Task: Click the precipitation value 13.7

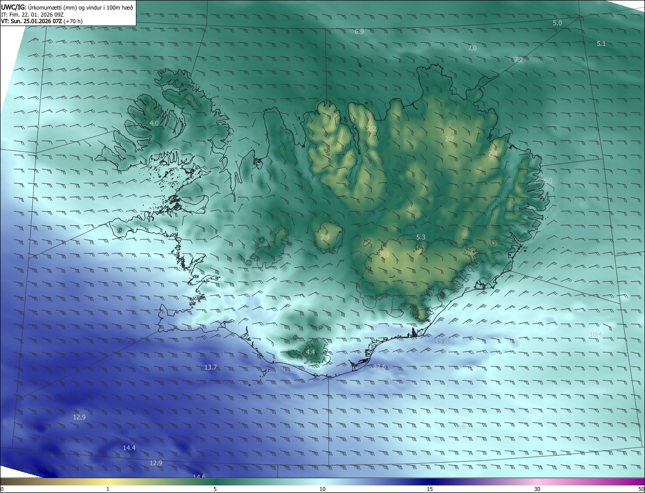Action: [211, 367]
